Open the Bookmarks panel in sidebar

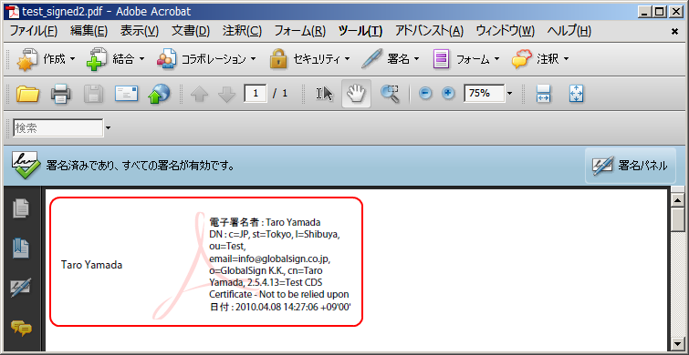click(x=21, y=248)
